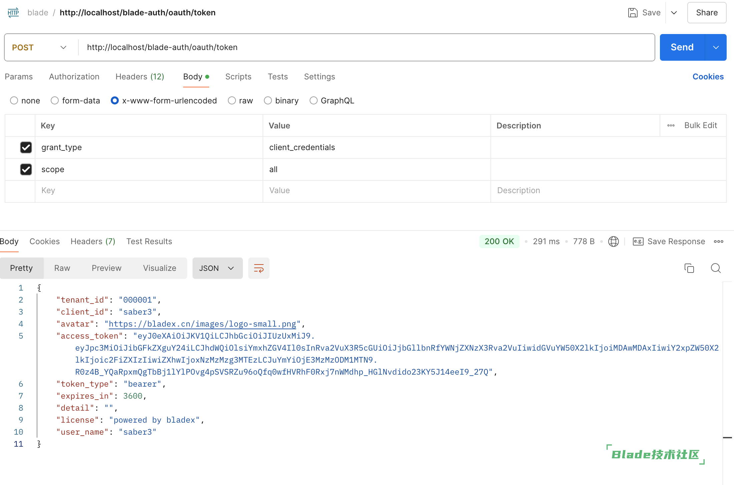The image size is (734, 485).
Task: Expand the Save options arrow
Action: coord(674,13)
